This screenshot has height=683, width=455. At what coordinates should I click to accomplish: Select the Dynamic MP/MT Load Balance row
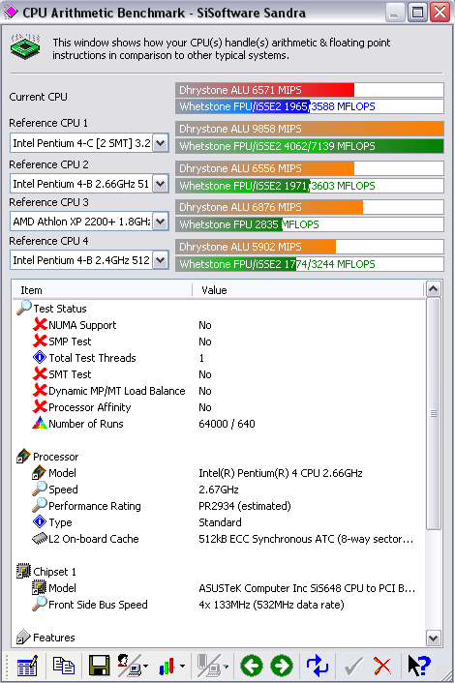click(219, 391)
